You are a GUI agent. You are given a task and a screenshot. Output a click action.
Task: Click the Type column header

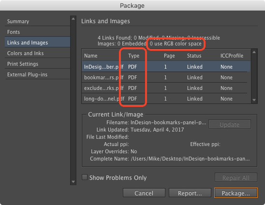(133, 56)
